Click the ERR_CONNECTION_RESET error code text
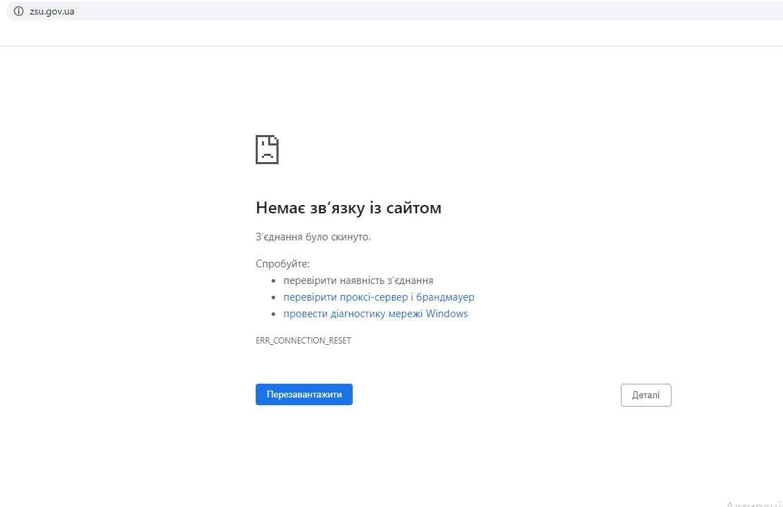The width and height of the screenshot is (783, 507). (x=303, y=340)
